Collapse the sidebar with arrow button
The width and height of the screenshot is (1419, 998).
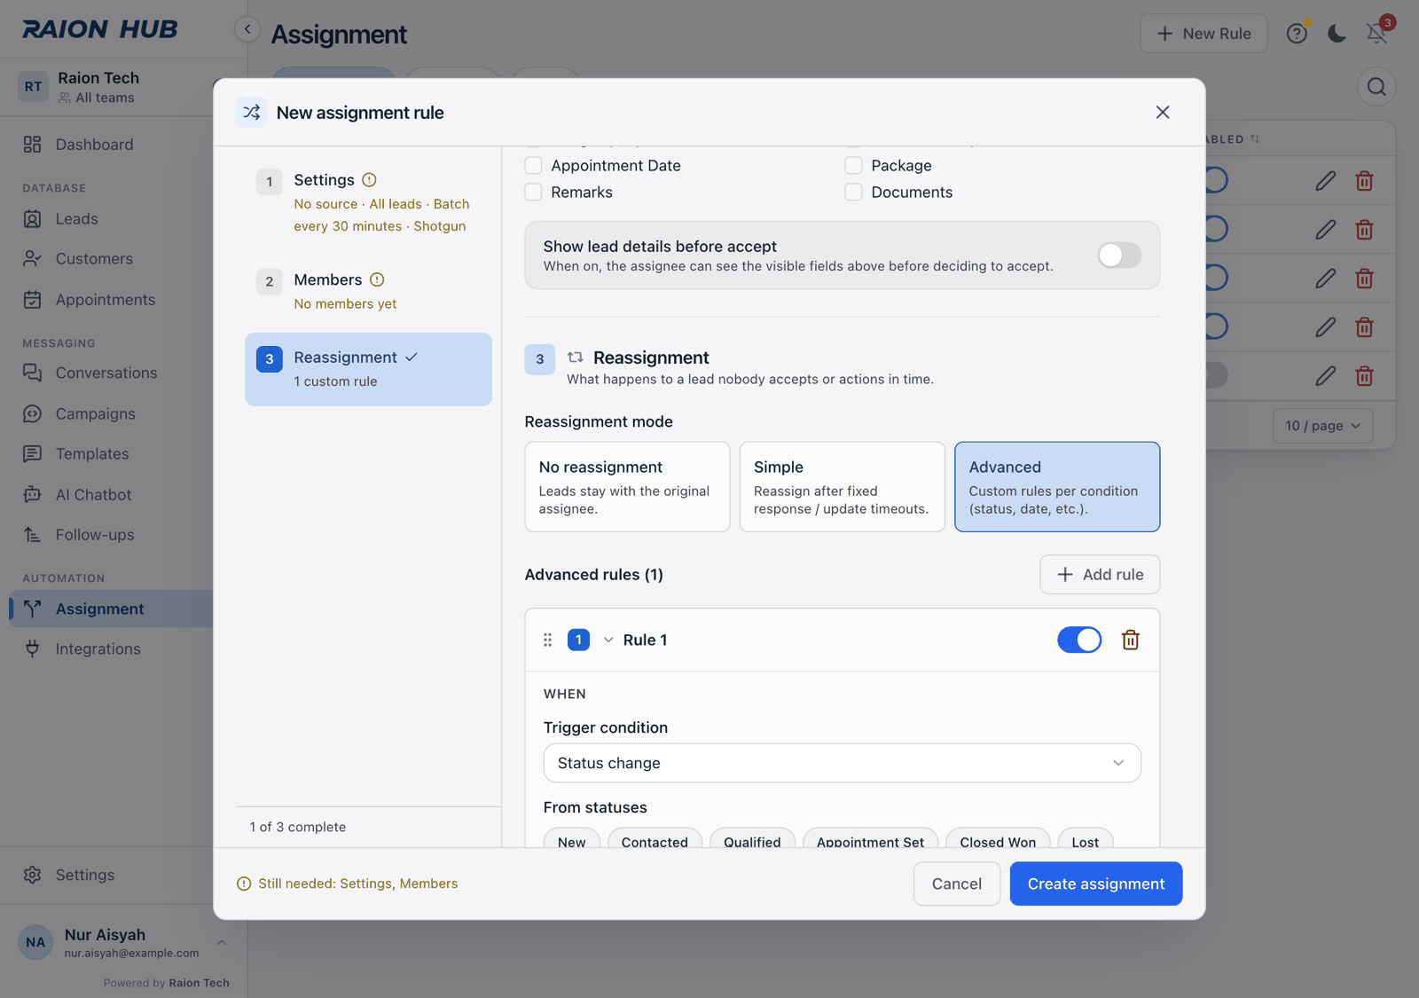(x=247, y=29)
